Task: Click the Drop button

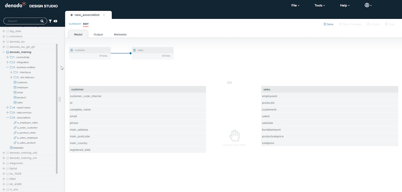Action: click(x=390, y=24)
